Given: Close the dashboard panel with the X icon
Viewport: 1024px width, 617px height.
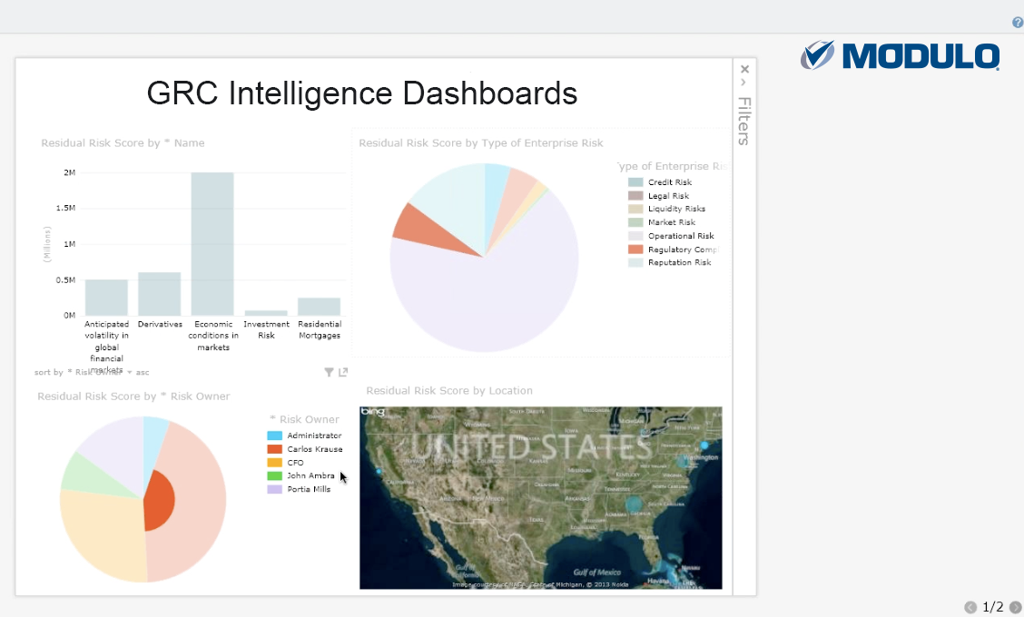Looking at the screenshot, I should pyautogui.click(x=744, y=69).
